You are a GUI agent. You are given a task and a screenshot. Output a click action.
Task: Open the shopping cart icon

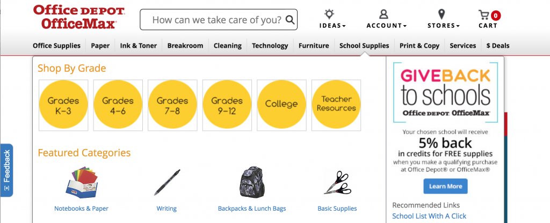[485, 14]
